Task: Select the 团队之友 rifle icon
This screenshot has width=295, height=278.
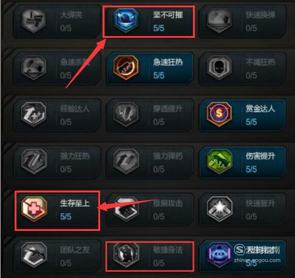Action: (34, 255)
